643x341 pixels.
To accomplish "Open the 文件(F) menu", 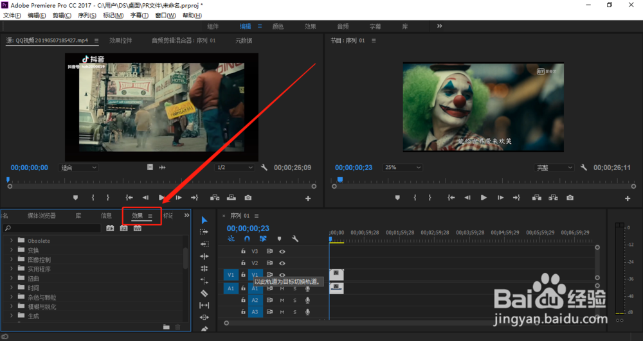I will (x=12, y=15).
